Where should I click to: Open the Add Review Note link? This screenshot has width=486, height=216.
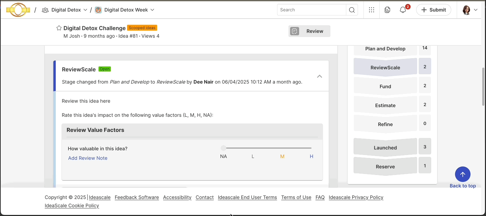pyautogui.click(x=88, y=158)
